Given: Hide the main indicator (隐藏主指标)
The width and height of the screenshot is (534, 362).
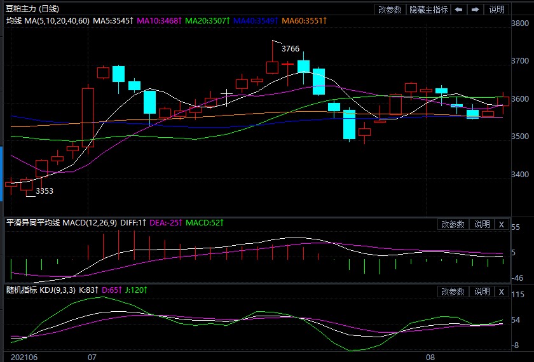Looking at the screenshot, I should [x=428, y=10].
